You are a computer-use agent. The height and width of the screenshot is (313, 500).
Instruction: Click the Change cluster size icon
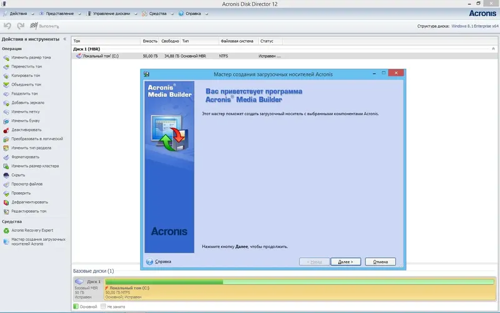coord(6,166)
